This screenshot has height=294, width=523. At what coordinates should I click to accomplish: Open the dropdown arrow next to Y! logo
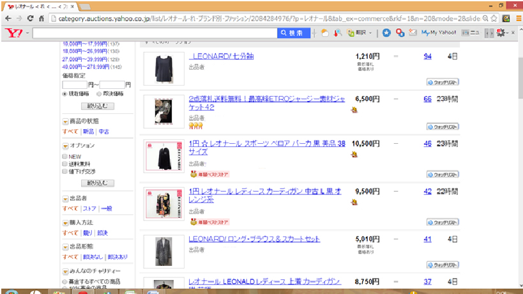27,33
